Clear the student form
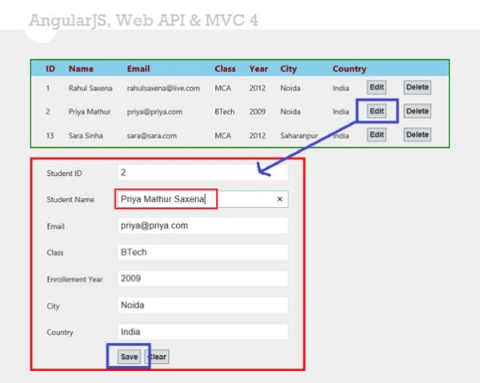The image size is (480, 383). pos(157,357)
